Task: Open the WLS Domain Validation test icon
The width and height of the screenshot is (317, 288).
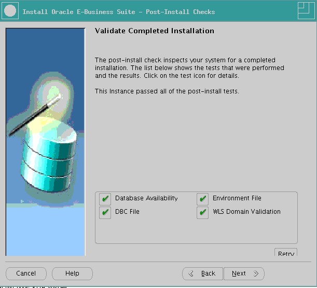Action: click(x=202, y=212)
